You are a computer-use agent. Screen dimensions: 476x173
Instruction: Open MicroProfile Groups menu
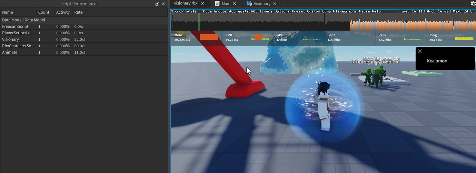(220, 11)
